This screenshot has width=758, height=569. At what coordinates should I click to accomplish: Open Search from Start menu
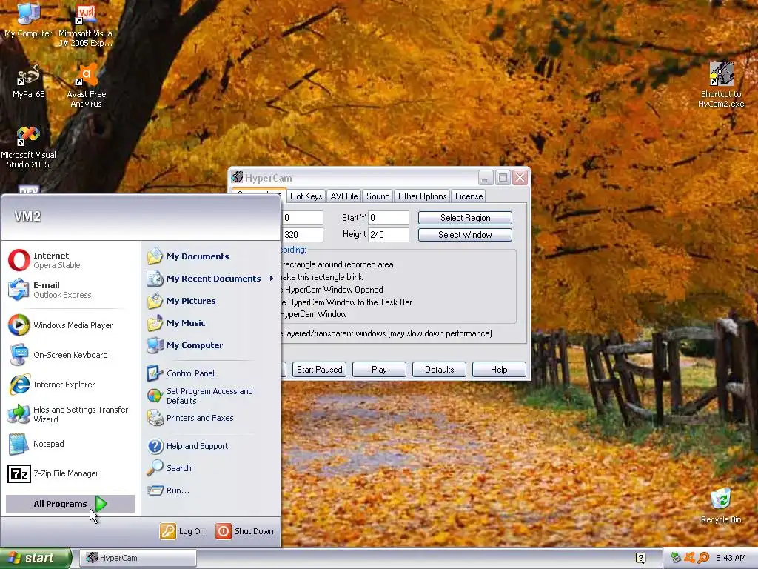click(211, 468)
